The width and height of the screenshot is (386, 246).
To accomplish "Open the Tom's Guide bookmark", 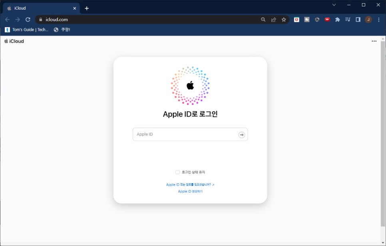I will pos(27,30).
